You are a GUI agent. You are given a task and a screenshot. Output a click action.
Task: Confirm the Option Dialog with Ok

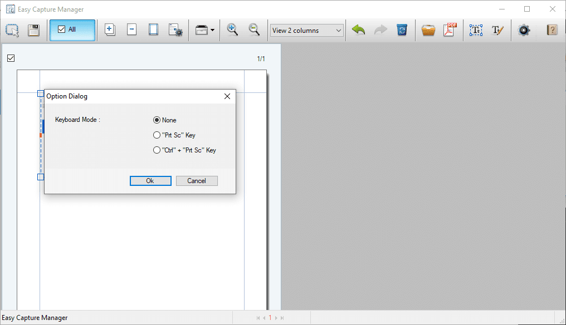click(x=150, y=181)
